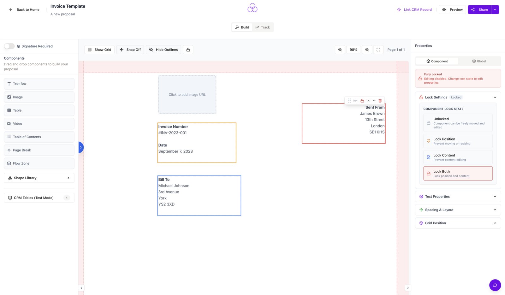Zoom out the canvas

[x=340, y=50]
